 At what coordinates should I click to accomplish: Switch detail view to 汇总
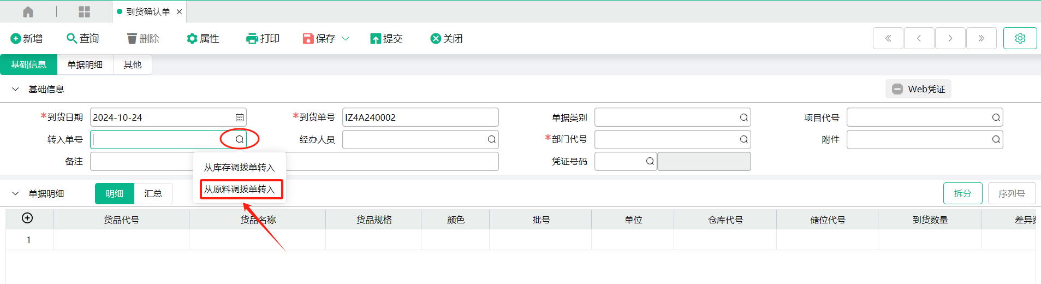click(153, 194)
